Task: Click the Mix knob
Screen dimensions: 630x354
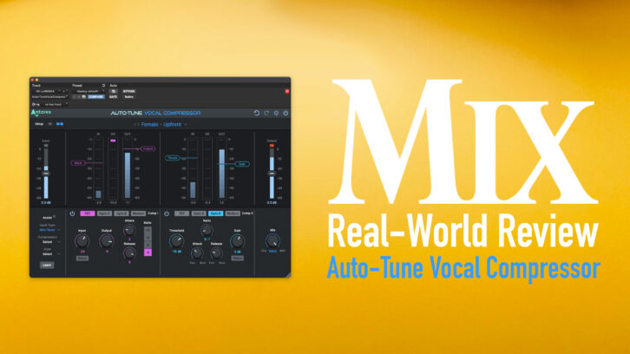Action: coord(272,241)
